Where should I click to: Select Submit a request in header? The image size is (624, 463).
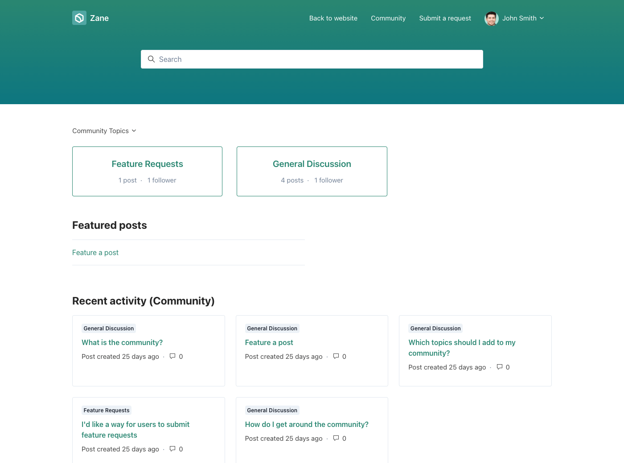point(445,18)
